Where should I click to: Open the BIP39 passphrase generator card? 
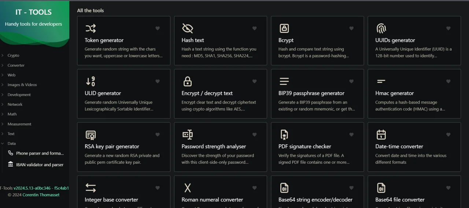317,94
